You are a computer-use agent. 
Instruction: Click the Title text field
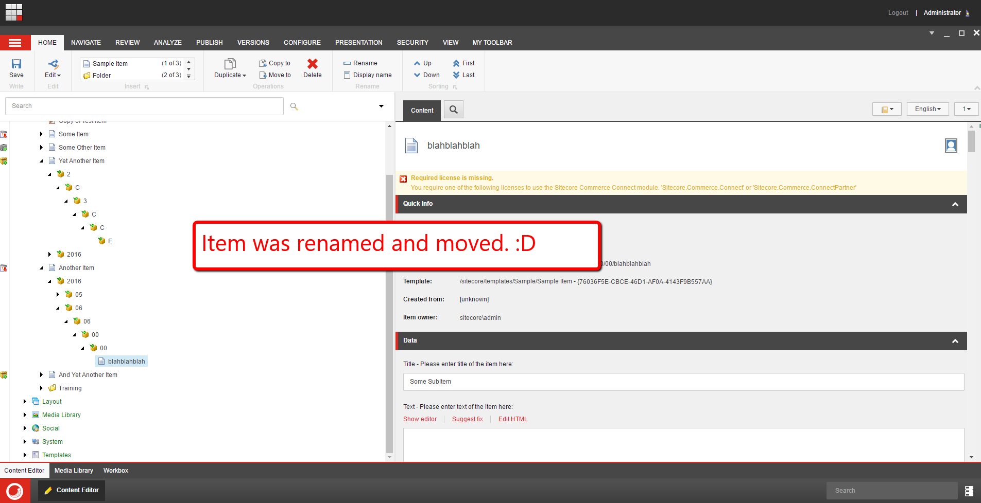tap(683, 382)
